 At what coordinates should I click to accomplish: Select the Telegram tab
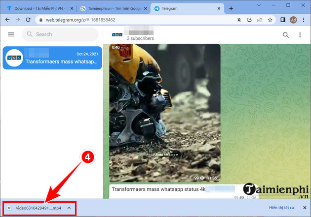pyautogui.click(x=187, y=8)
